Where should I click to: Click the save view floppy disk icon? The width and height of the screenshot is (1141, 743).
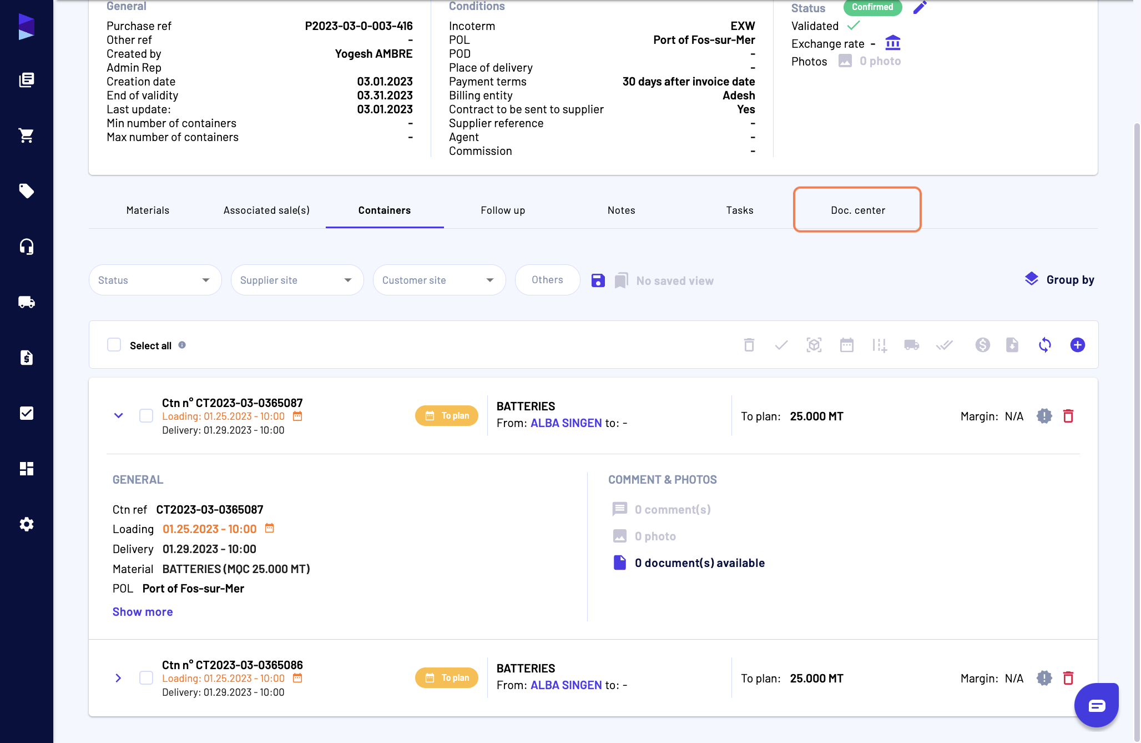tap(598, 280)
